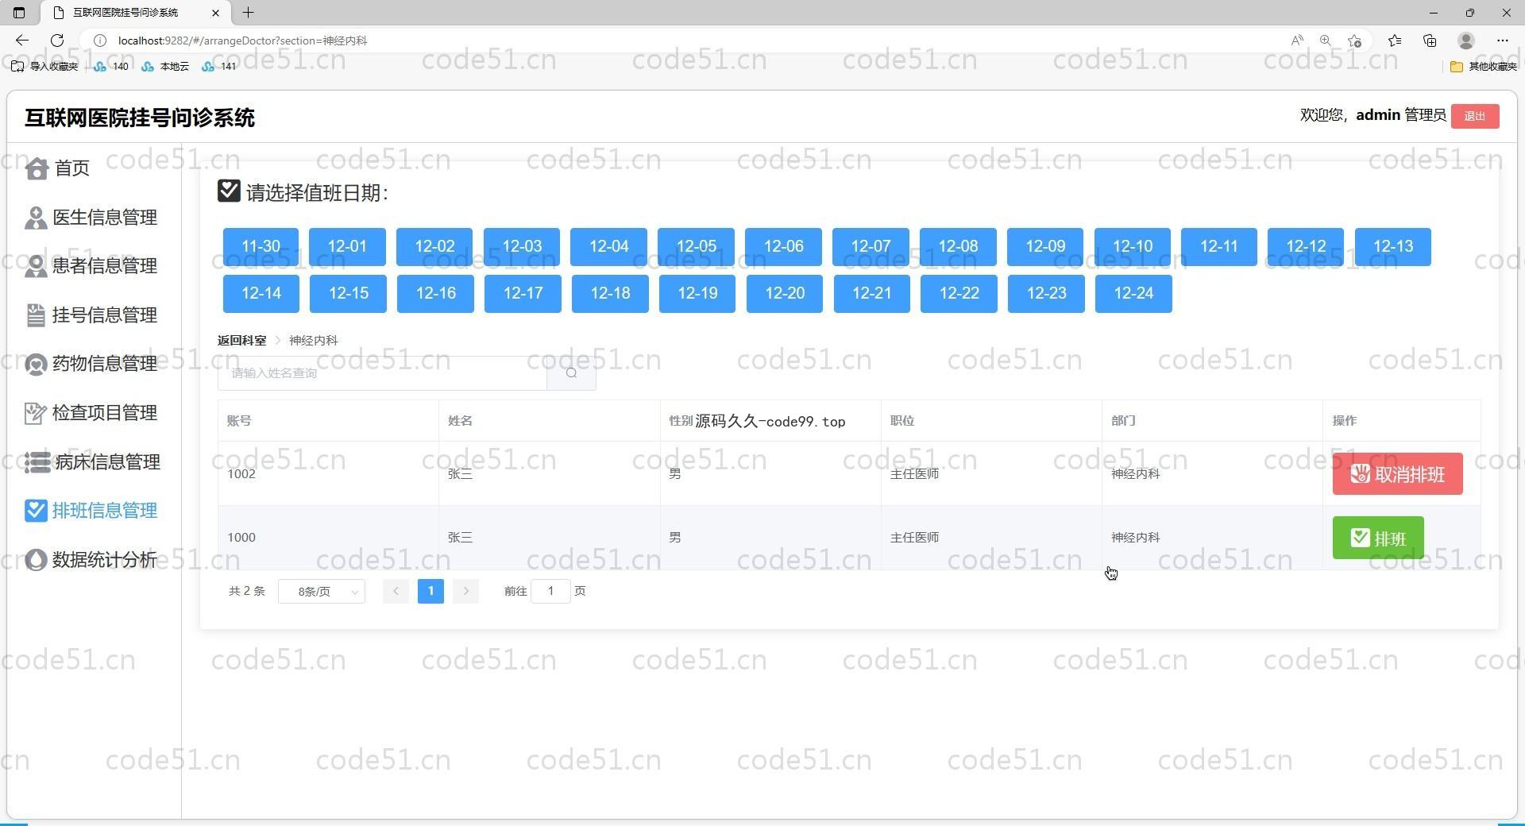Click 返回科室 breadcrumb link
Screen dimensions: 1525x826
pyautogui.click(x=242, y=341)
